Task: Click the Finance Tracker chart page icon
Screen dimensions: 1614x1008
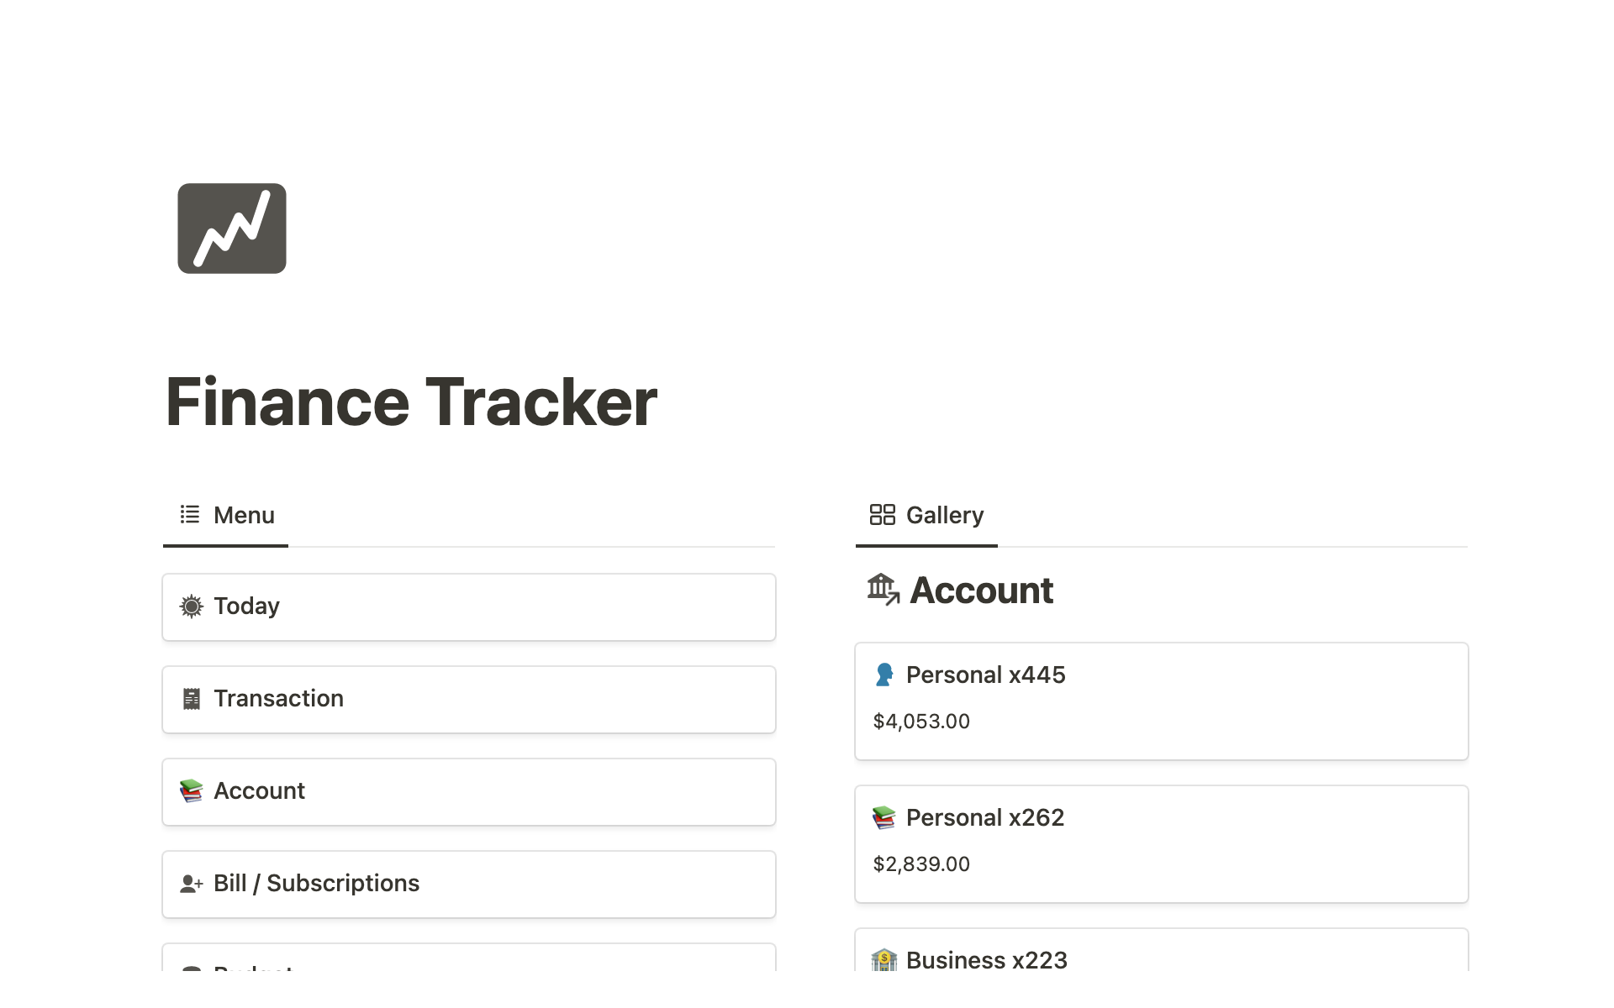Action: click(231, 228)
